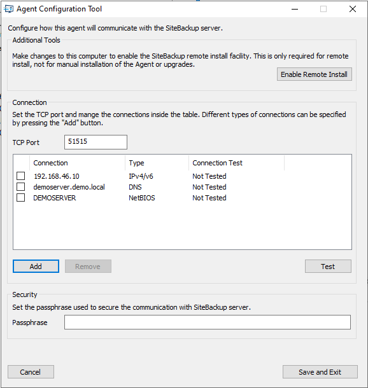The height and width of the screenshot is (388, 368).
Task: Select the 192.168.46.10 connection entry
Action: pyautogui.click(x=57, y=176)
